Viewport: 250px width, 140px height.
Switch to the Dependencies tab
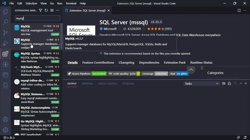[149, 63]
